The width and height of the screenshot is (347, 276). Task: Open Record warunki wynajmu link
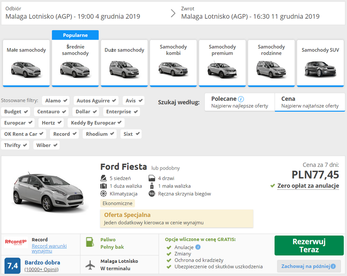49,248
